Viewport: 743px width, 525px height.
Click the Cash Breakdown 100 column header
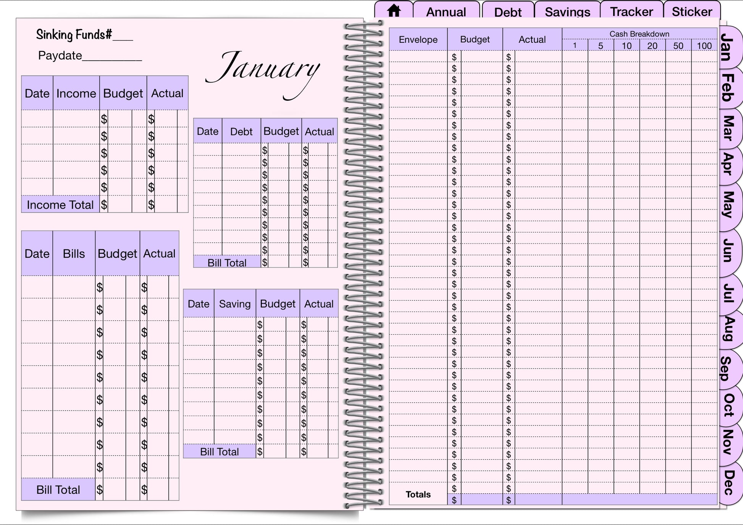[704, 46]
